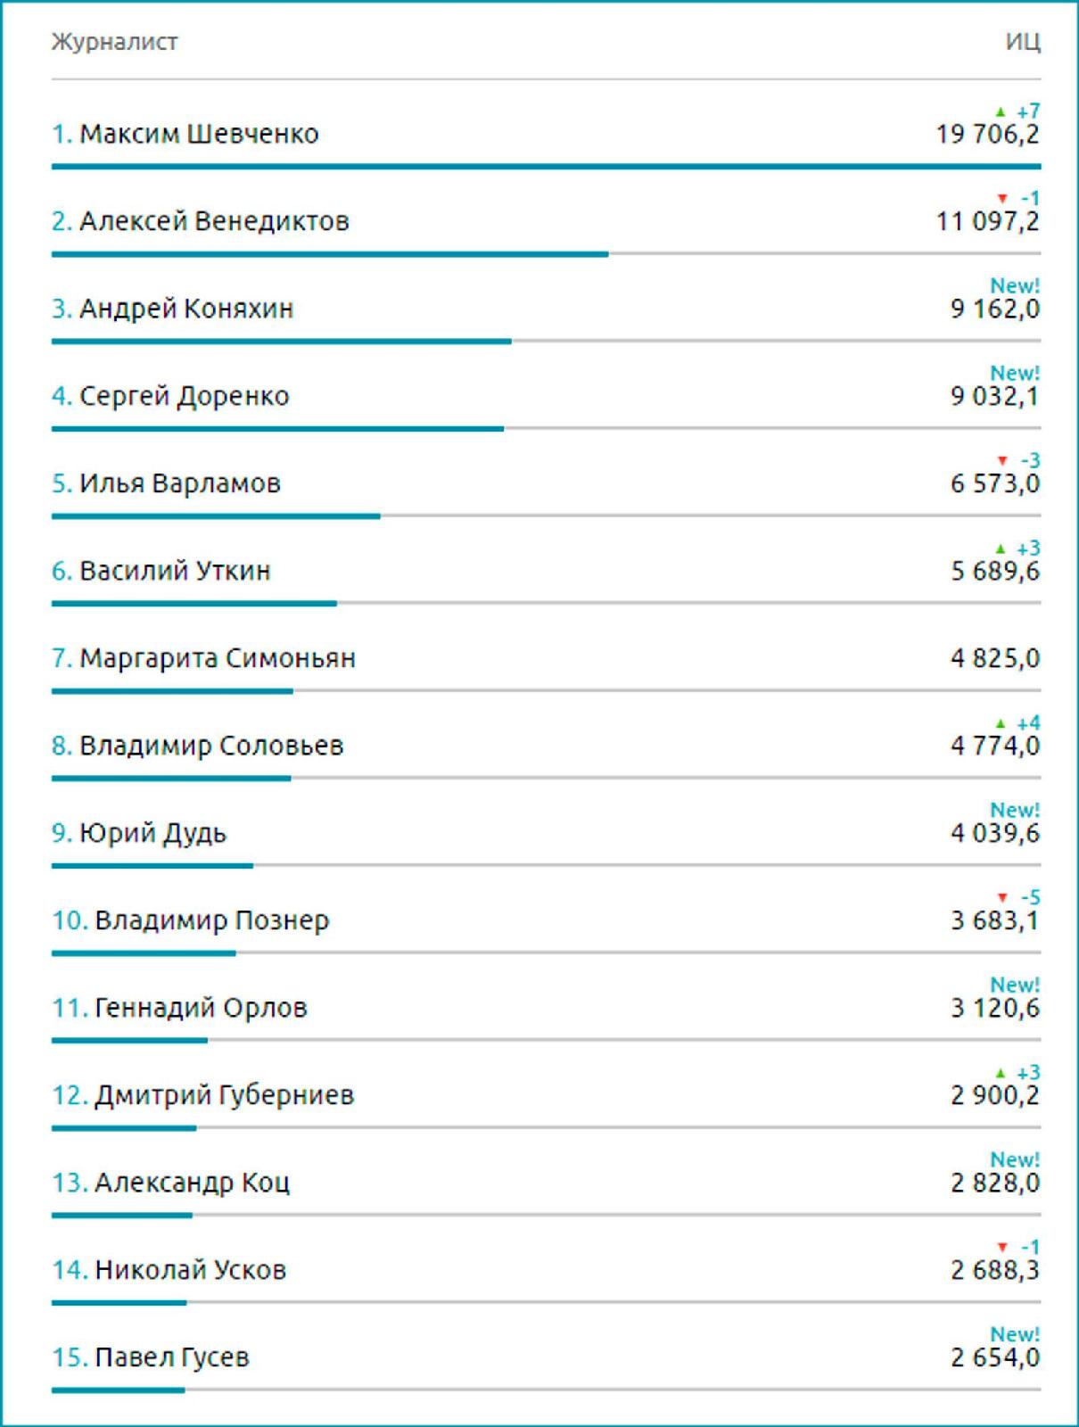Viewport: 1079px width, 1427px height.
Task: Click green up arrow beside Максим Шевченко +7
Action: click(1001, 111)
